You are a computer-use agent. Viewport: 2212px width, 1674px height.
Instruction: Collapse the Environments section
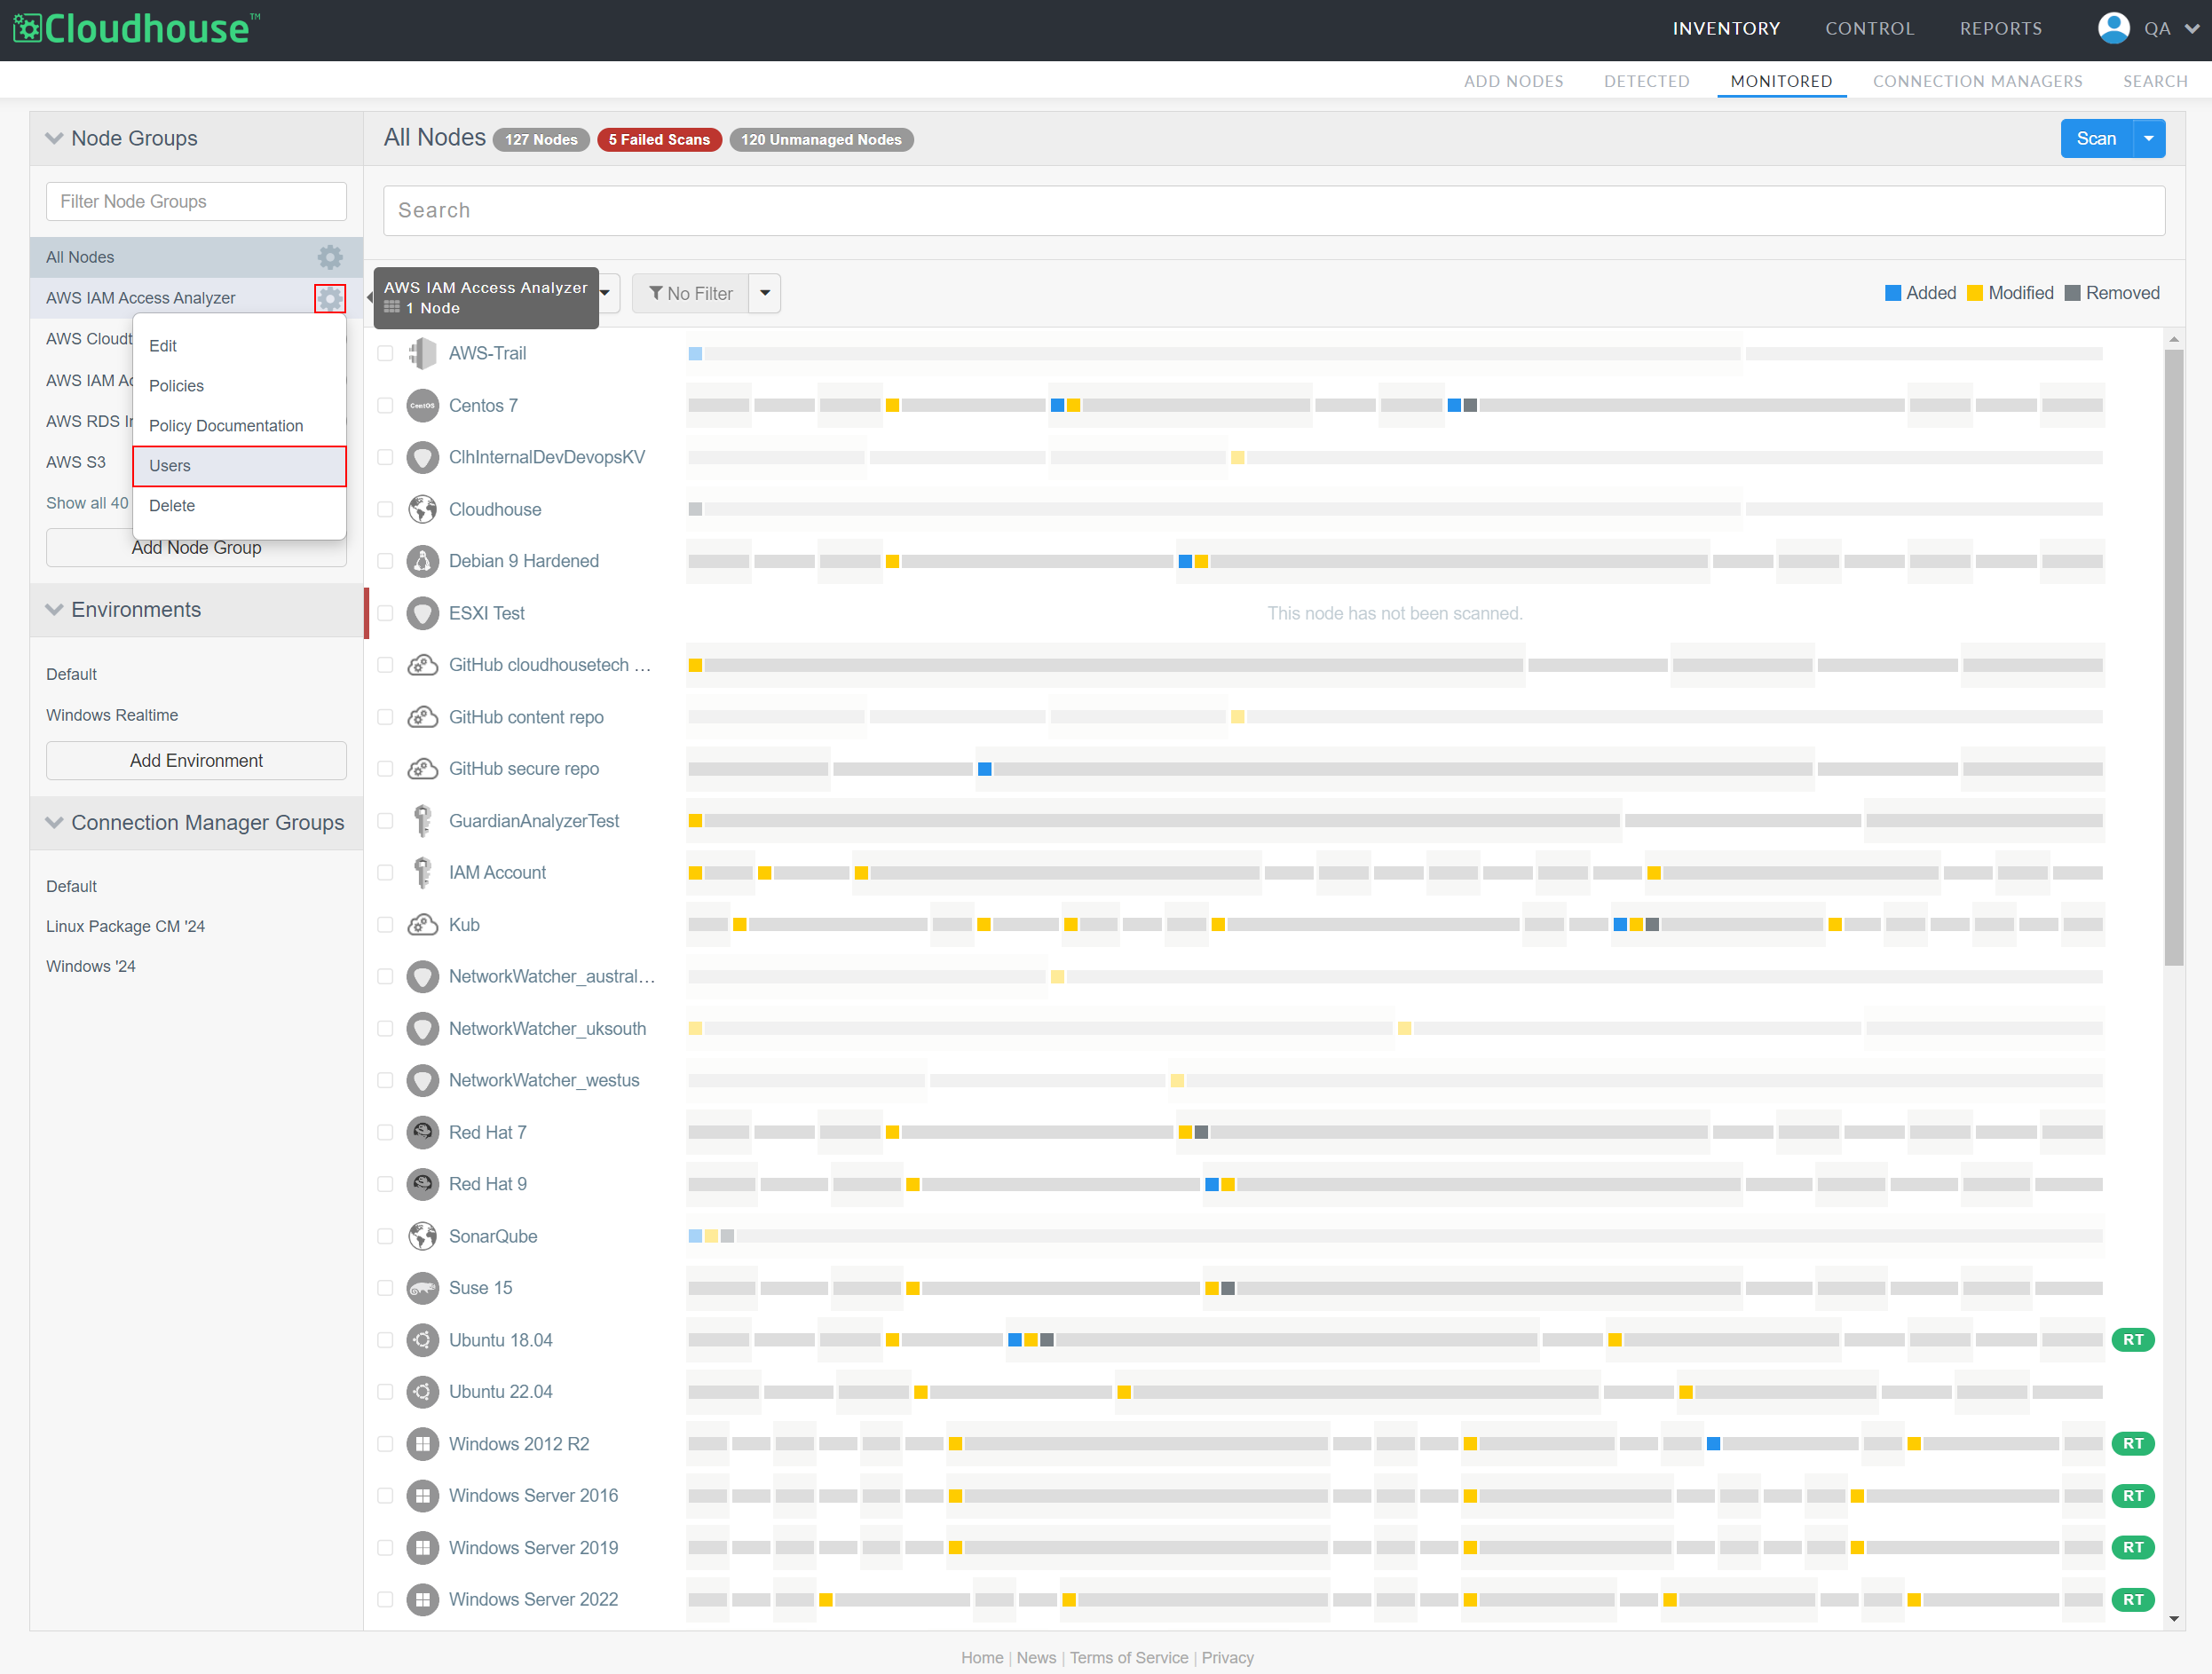pos(54,610)
